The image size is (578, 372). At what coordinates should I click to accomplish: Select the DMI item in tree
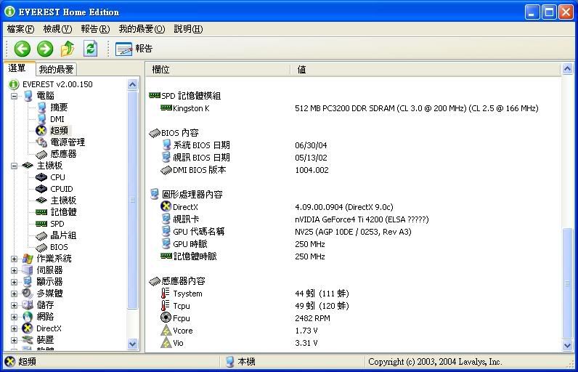[x=57, y=119]
